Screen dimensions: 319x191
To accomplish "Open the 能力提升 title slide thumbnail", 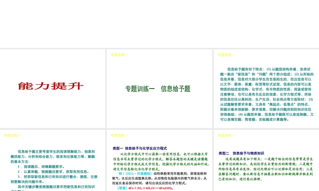I will pyautogui.click(x=53, y=88).
